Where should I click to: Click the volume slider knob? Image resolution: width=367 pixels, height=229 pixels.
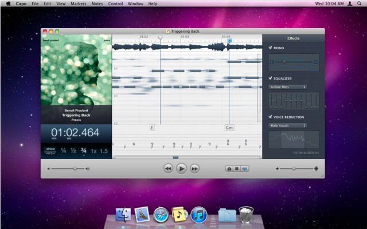point(75,168)
